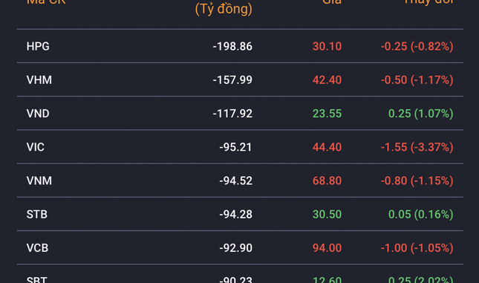Select the HPG stock ticker
This screenshot has height=283, width=479.
38,47
